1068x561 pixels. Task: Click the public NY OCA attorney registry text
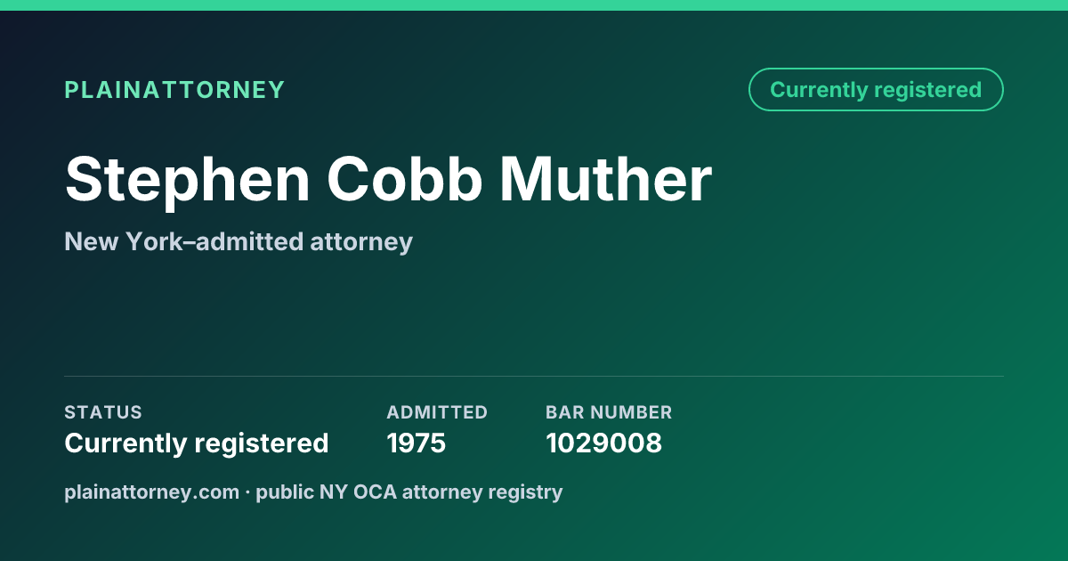(409, 492)
